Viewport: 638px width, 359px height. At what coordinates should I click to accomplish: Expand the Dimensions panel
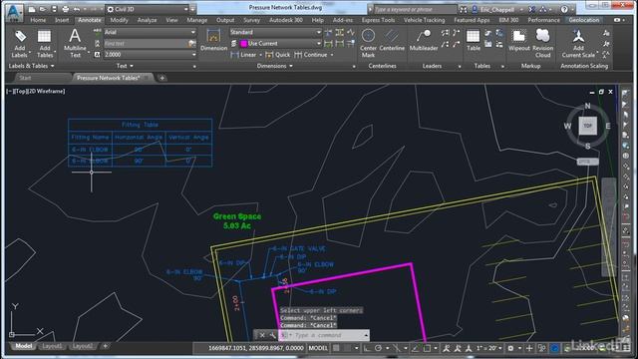[x=275, y=66]
